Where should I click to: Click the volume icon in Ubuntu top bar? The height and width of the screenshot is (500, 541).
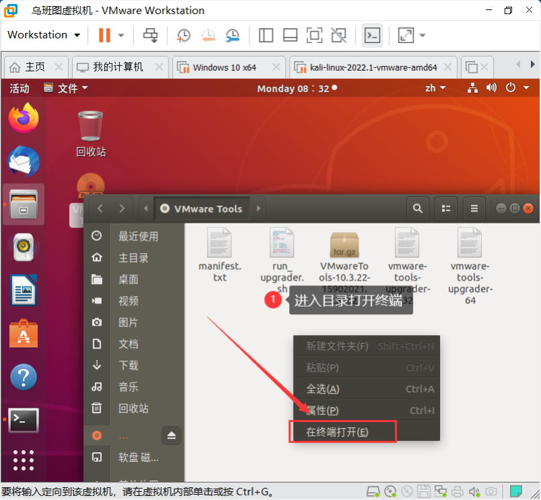pyautogui.click(x=491, y=88)
